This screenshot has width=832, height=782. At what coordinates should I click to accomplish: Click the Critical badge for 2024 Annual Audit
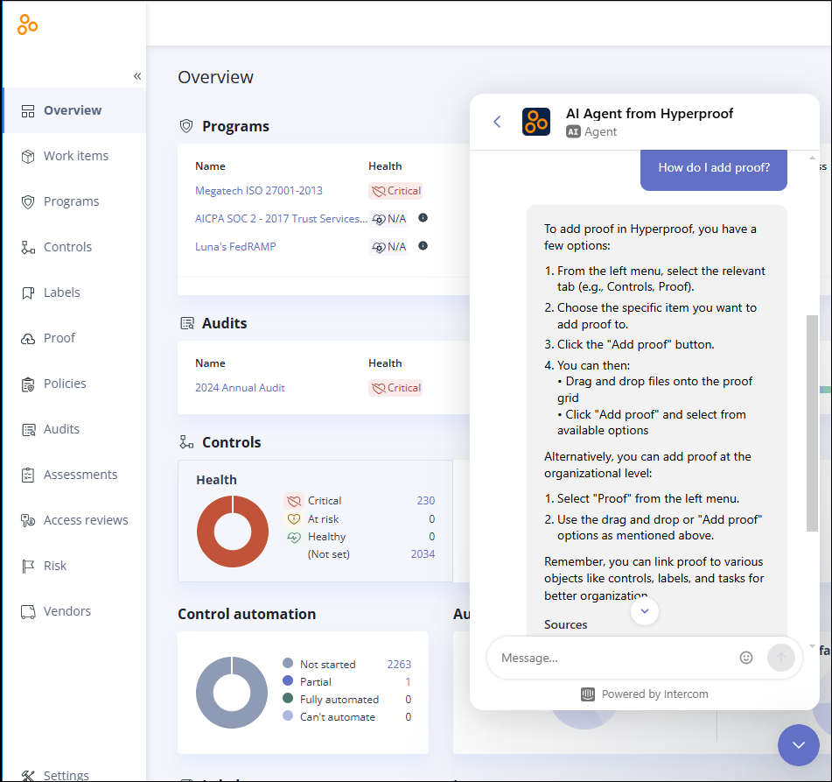coord(395,388)
